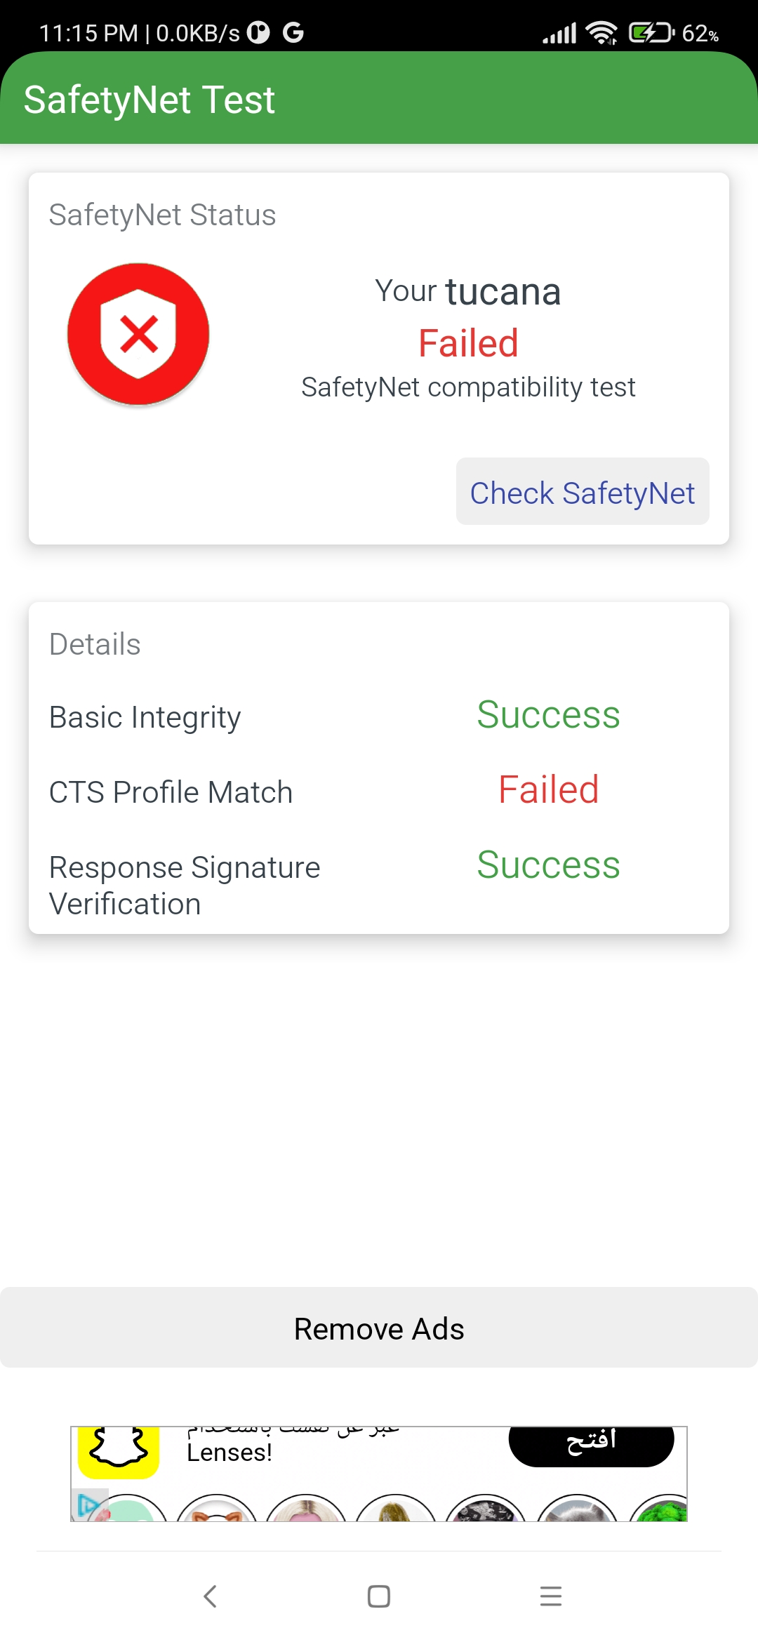Tap the CTS Profile Match label
The height and width of the screenshot is (1642, 758).
coord(171,792)
